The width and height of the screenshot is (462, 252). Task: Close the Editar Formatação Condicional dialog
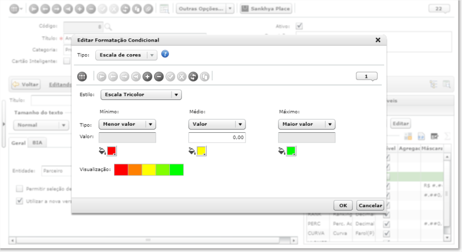(x=378, y=40)
